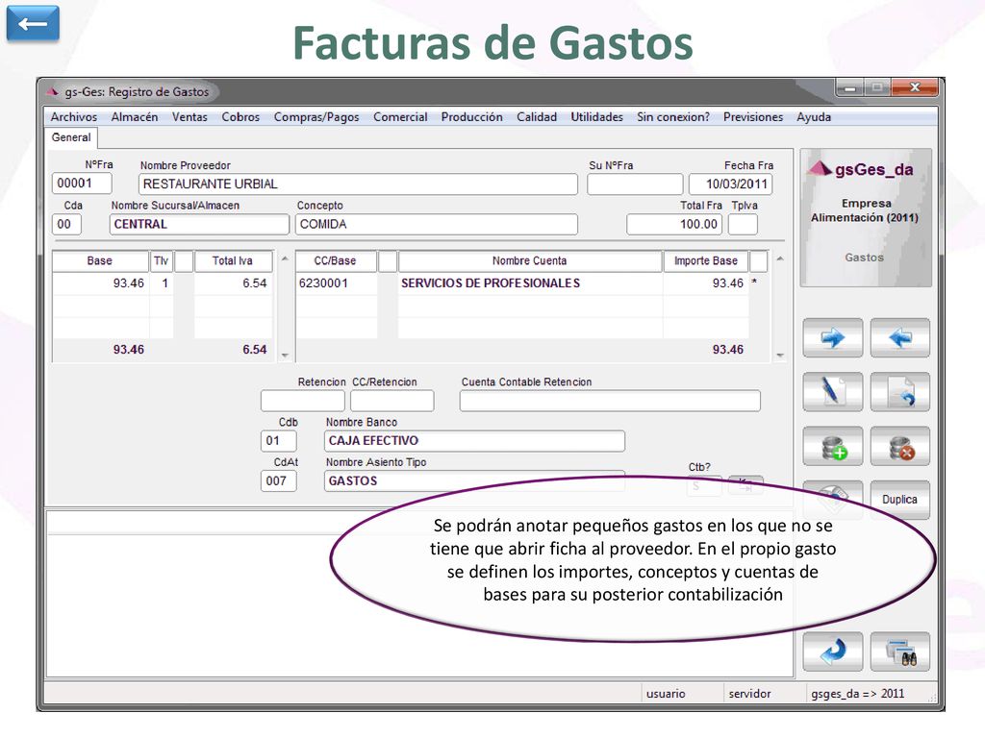Image resolution: width=985 pixels, height=738 pixels.
Task: Open the Compras/Pagos menu
Action: pos(316,116)
